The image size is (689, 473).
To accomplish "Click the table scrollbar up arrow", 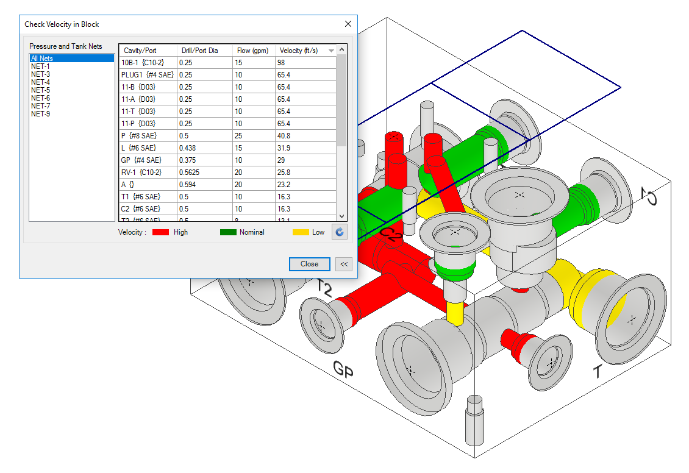I will tap(342, 49).
